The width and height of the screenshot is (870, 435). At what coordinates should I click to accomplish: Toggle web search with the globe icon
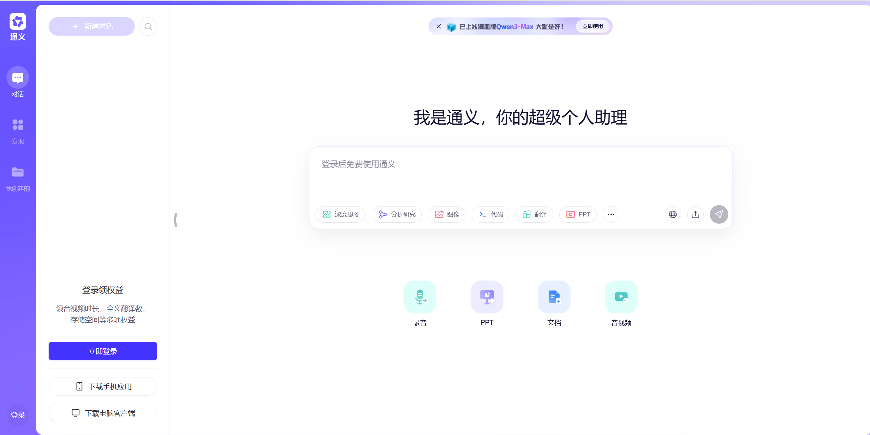coord(673,214)
